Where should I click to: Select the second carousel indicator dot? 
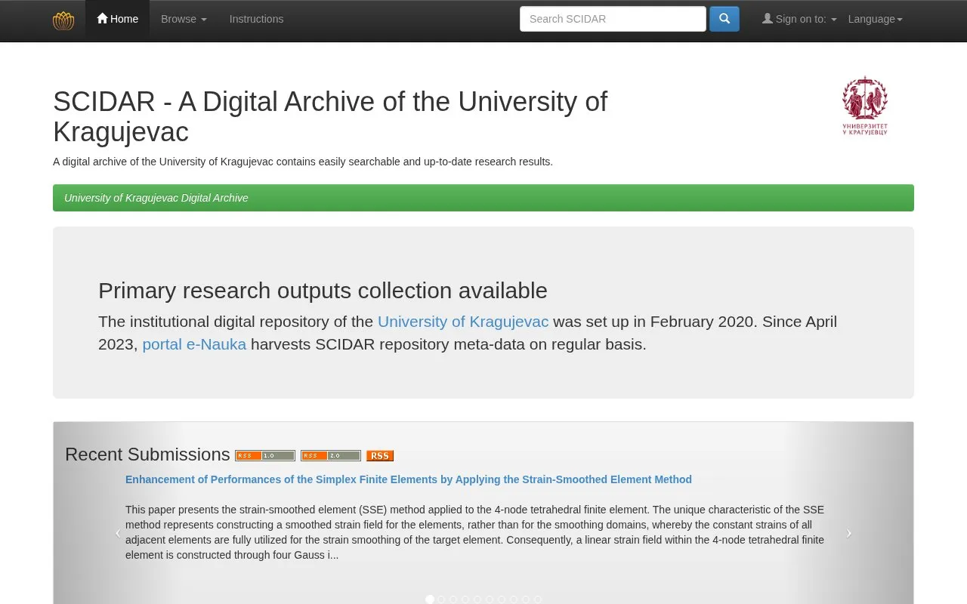(442, 599)
